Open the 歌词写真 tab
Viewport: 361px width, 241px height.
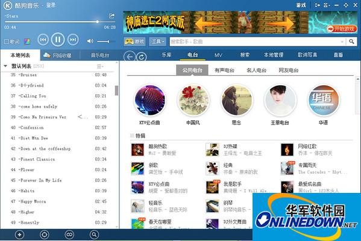coord(307,55)
